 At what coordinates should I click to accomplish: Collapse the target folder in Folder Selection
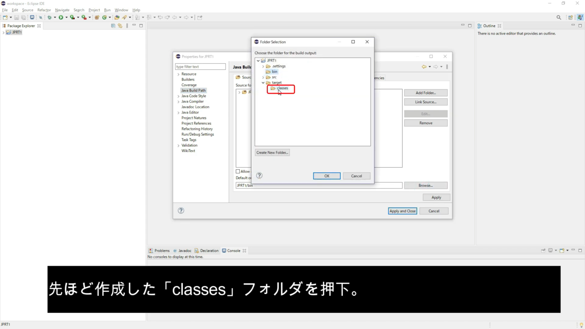pyautogui.click(x=263, y=82)
